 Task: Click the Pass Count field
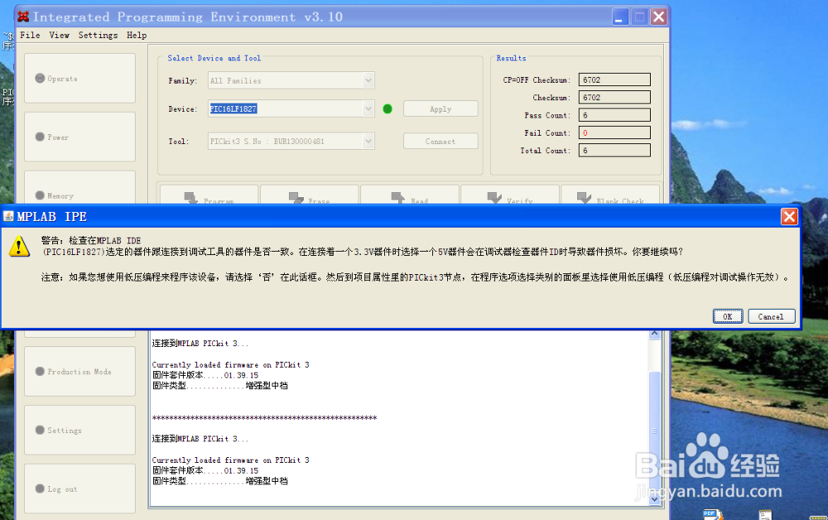pos(614,115)
